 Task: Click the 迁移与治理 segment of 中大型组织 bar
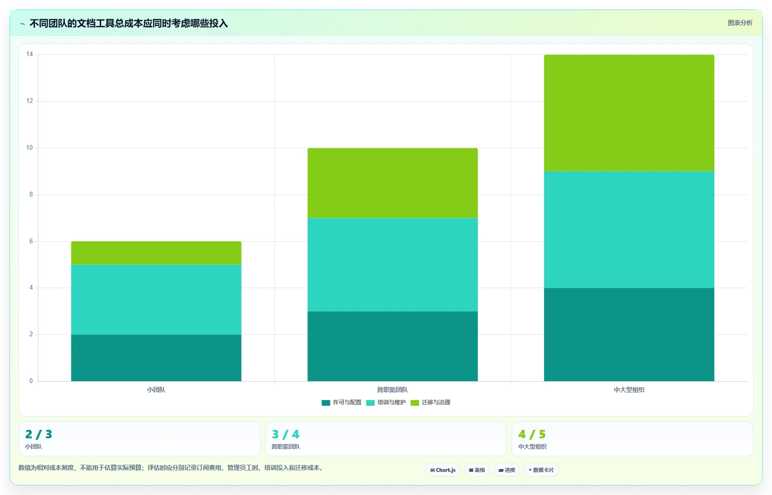(x=629, y=113)
